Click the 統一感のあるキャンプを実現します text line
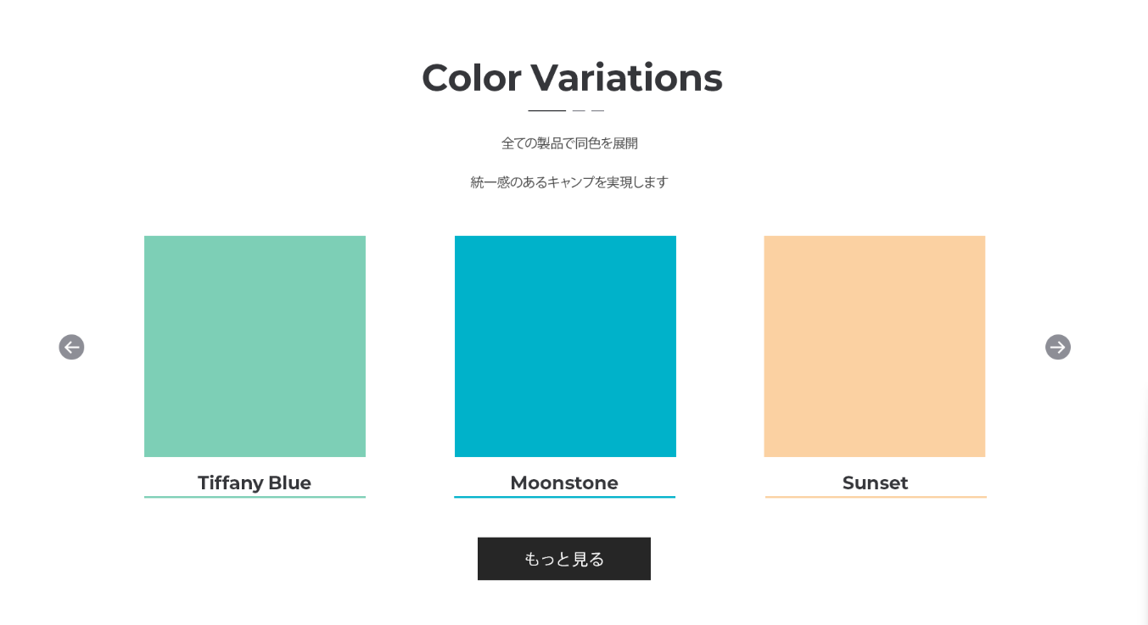 [x=569, y=182]
